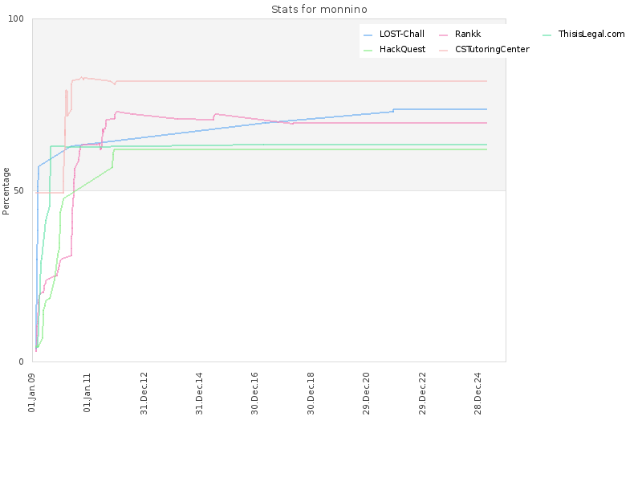The height and width of the screenshot is (482, 642).
Task: Click the 30.Dec.16 x-axis date label
Action: pyautogui.click(x=254, y=394)
